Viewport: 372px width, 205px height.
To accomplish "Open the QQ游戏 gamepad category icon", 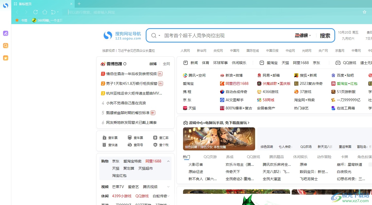I will pos(338,63).
